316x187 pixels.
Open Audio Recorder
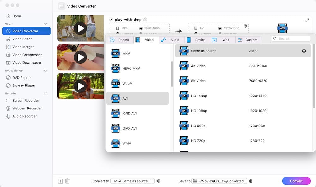click(x=25, y=116)
